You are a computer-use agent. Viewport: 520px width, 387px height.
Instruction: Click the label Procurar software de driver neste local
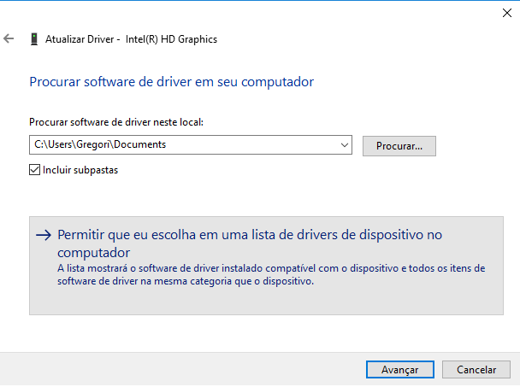point(116,122)
